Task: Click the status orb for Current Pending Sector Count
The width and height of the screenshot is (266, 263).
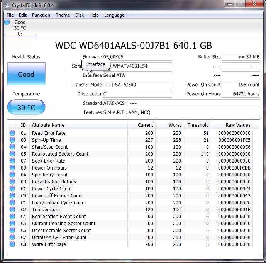Action: (12, 224)
